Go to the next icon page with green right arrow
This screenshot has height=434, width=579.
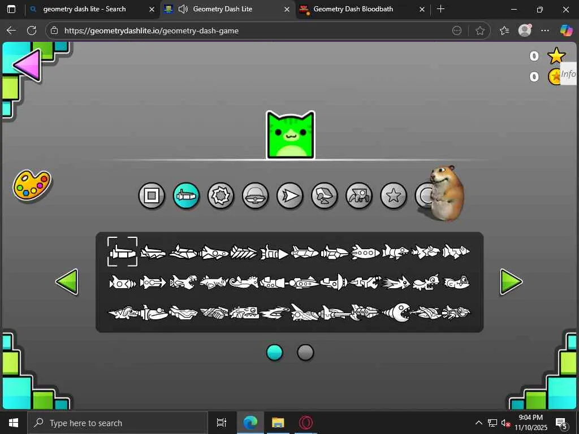click(x=511, y=282)
